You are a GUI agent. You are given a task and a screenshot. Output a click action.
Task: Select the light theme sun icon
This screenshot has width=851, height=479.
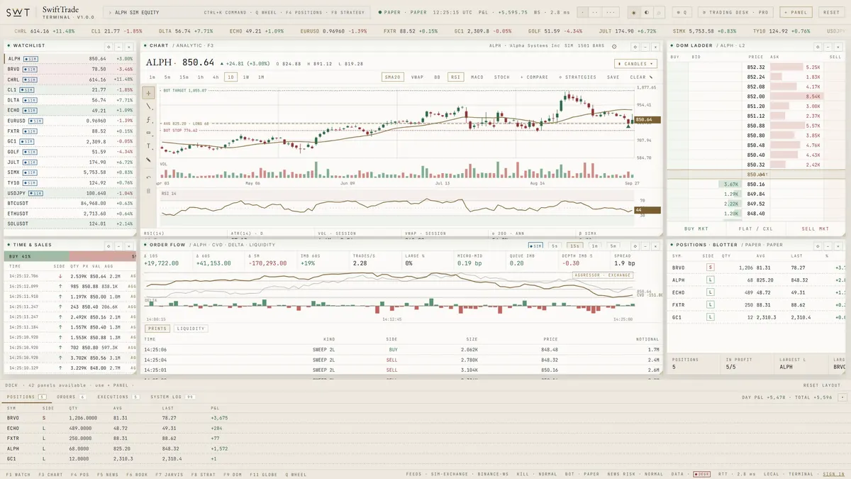point(634,12)
